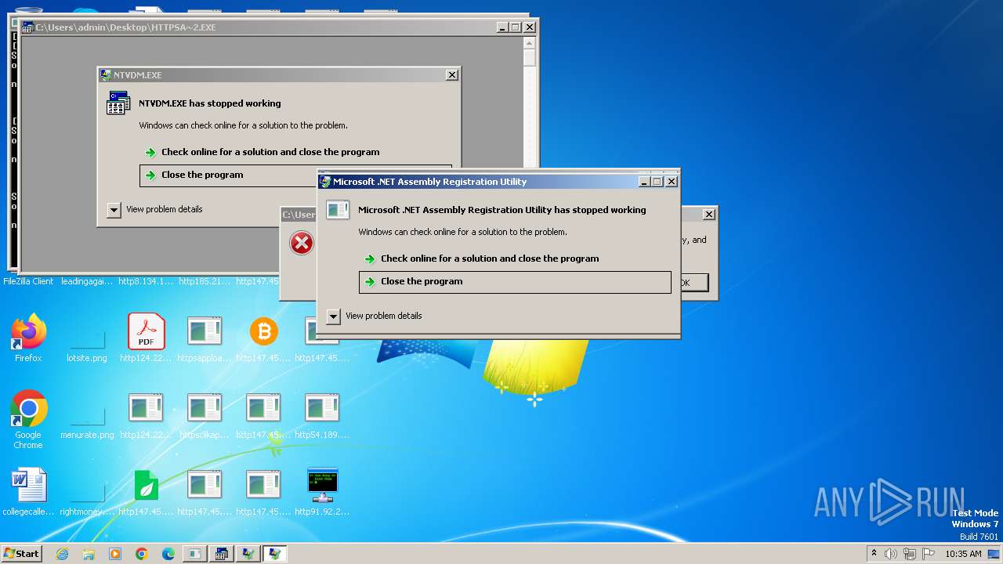Click the HTTPSA~2.EXE console title bar icon
The height and width of the screenshot is (564, 1003).
point(27,27)
